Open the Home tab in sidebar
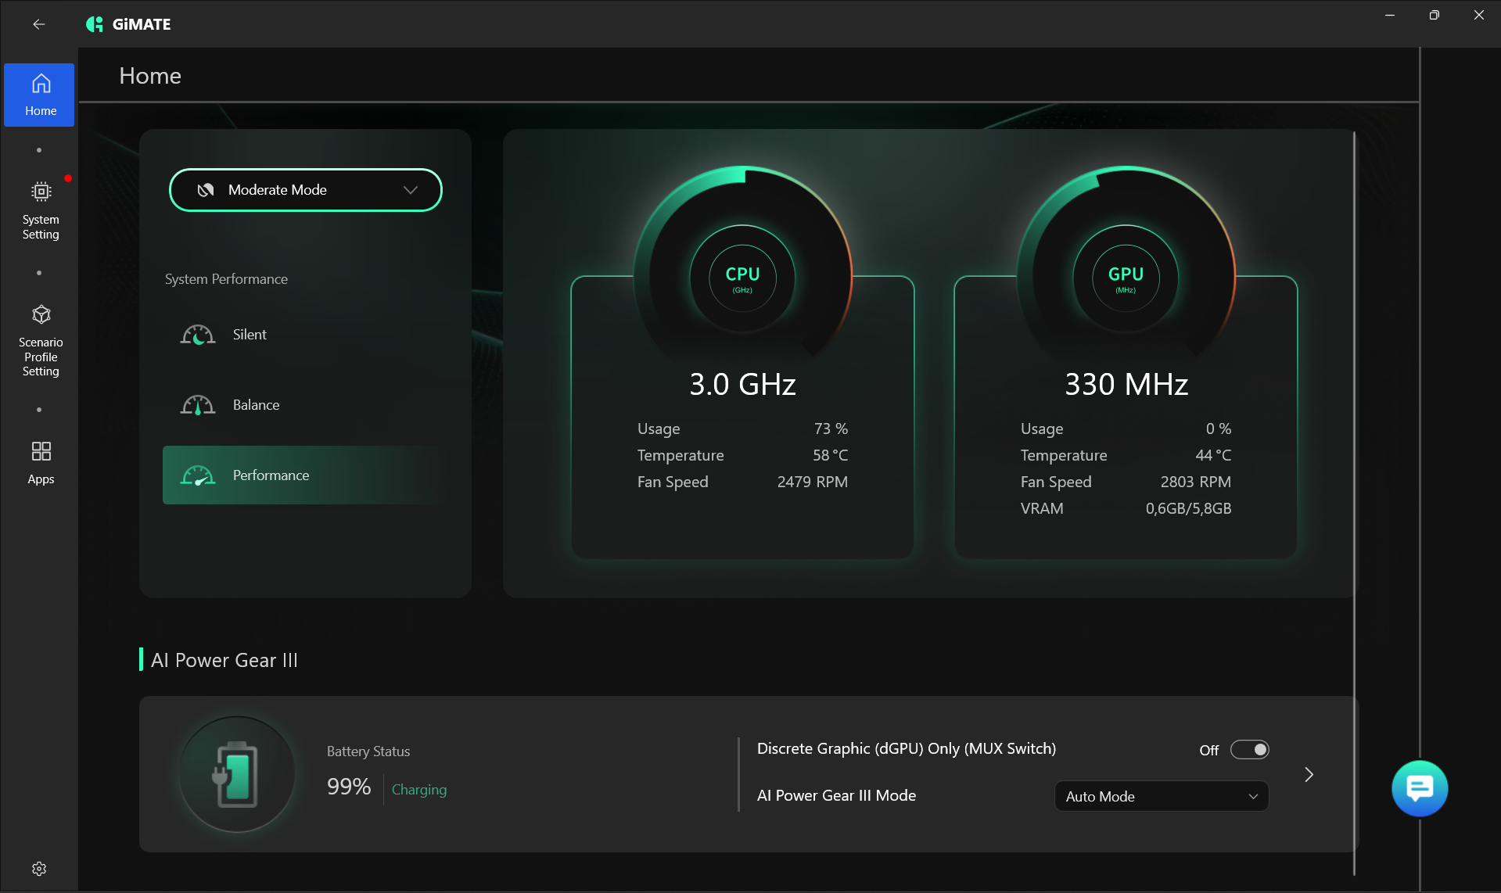This screenshot has height=893, width=1501. (x=39, y=95)
